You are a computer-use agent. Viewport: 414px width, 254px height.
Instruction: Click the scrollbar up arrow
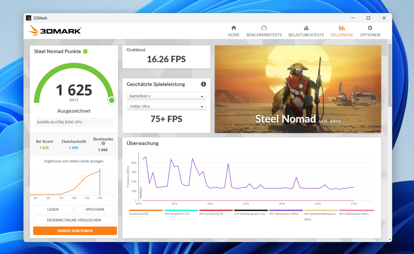pos(390,41)
